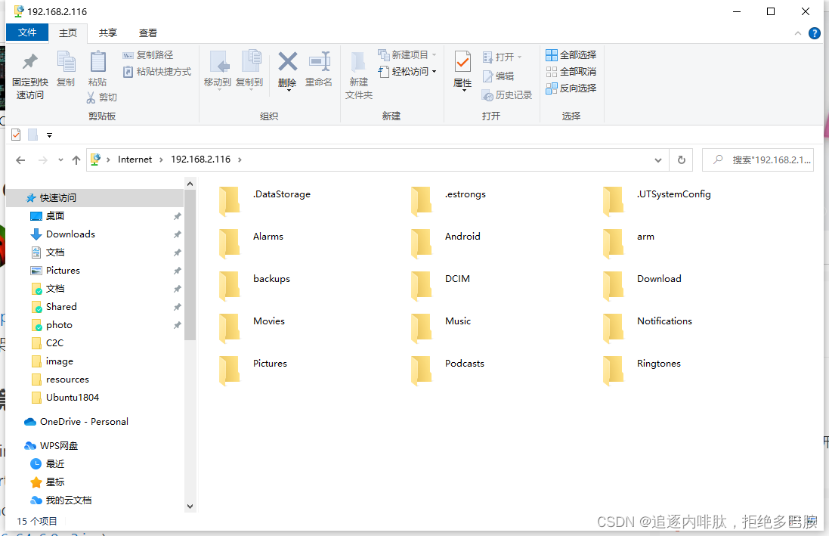Select the .DataStorage folder
Image resolution: width=829 pixels, height=536 pixels.
(x=265, y=201)
